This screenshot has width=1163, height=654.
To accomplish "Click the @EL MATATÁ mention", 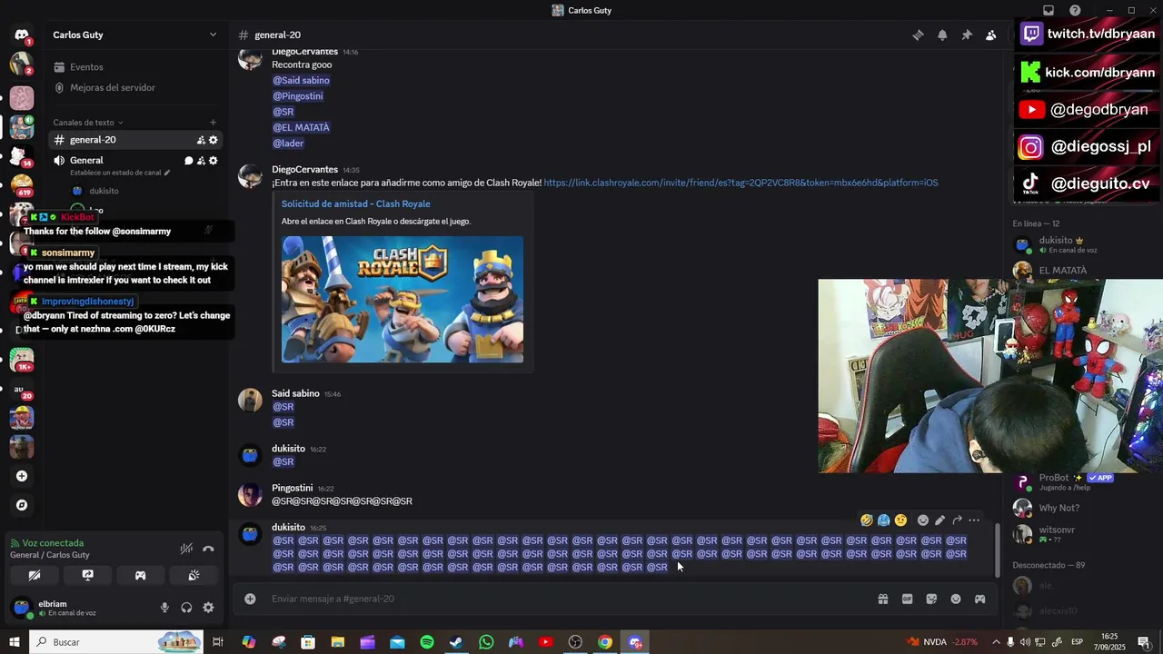I will click(301, 128).
